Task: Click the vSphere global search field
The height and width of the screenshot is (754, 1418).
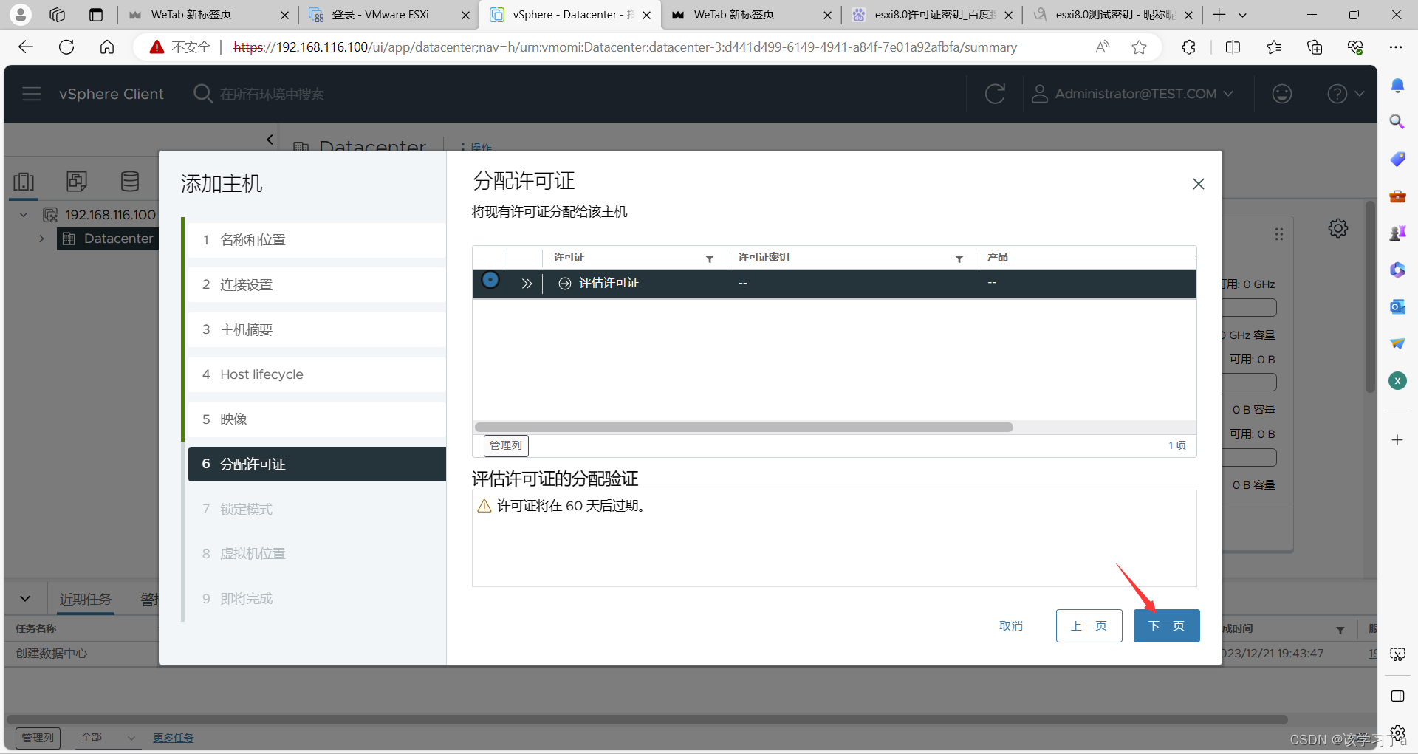Action: pyautogui.click(x=272, y=94)
